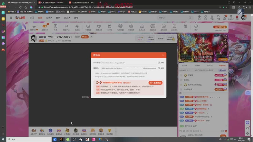The width and height of the screenshot is (253, 142).
Task: Click the 直播码 stream key field
Action: click(x=129, y=68)
